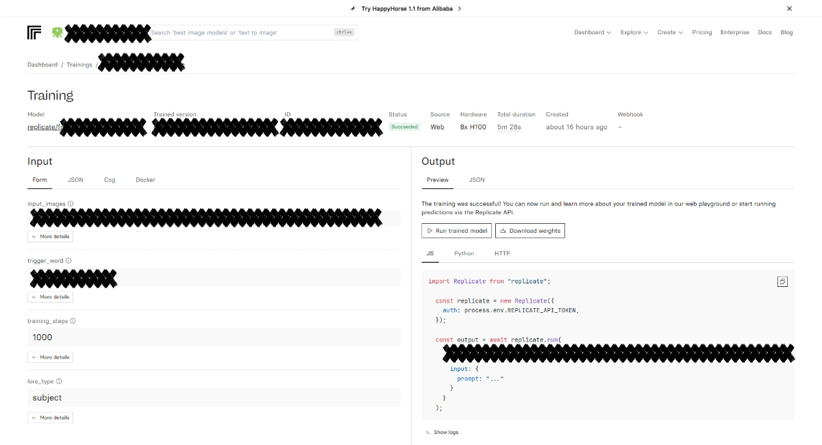Open the Create dropdown menu
Screen dimensions: 822x445
[x=670, y=32]
